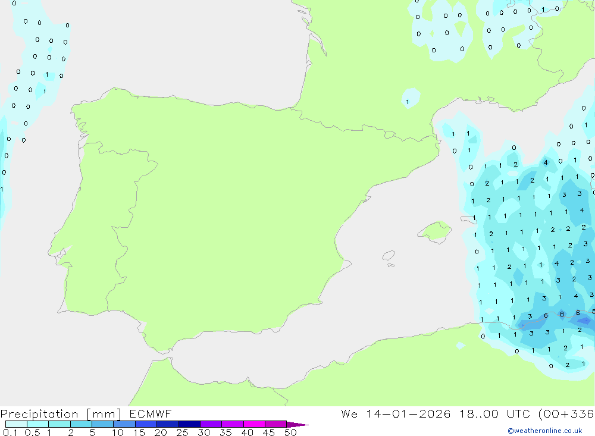This screenshot has height=436, width=595.
Task: Click the legend label '10'
Action: [x=118, y=432]
